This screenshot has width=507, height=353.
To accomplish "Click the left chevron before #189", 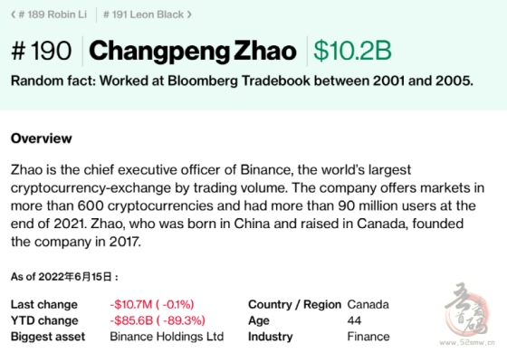I will click(x=14, y=14).
